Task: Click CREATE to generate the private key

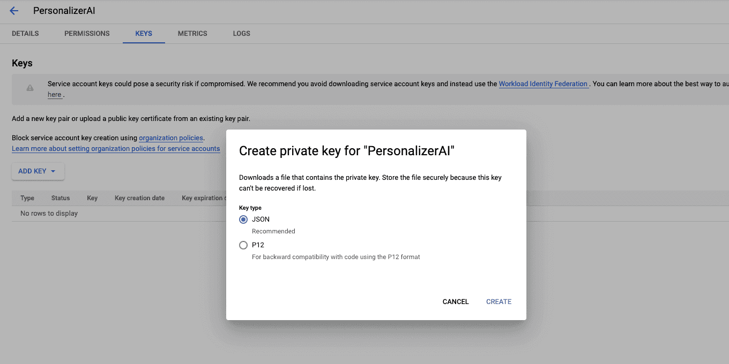Action: point(499,301)
